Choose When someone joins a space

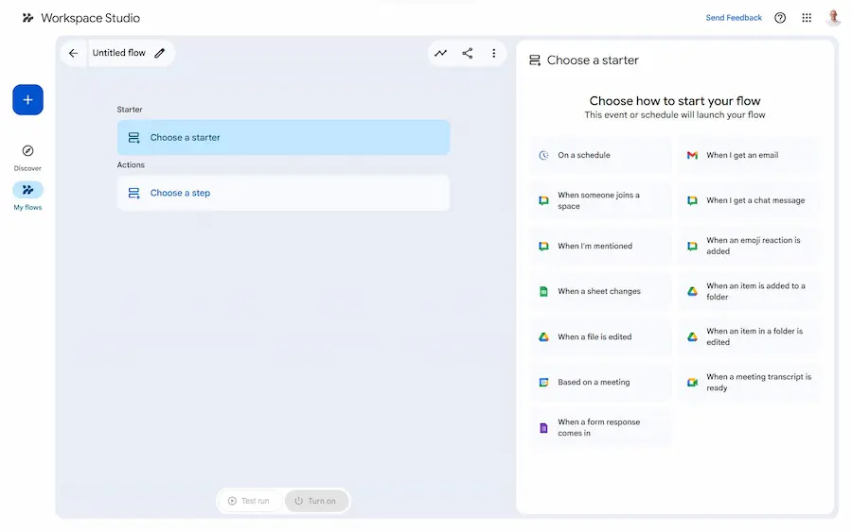(601, 200)
